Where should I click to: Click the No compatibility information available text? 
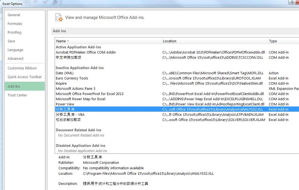113,168
